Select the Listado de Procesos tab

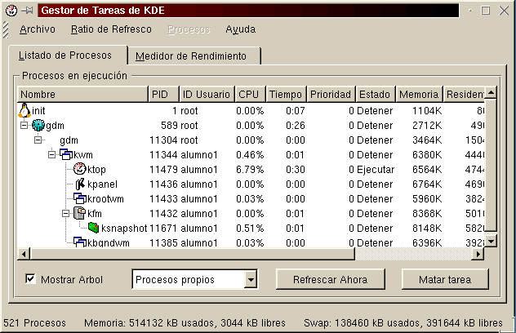pos(68,55)
